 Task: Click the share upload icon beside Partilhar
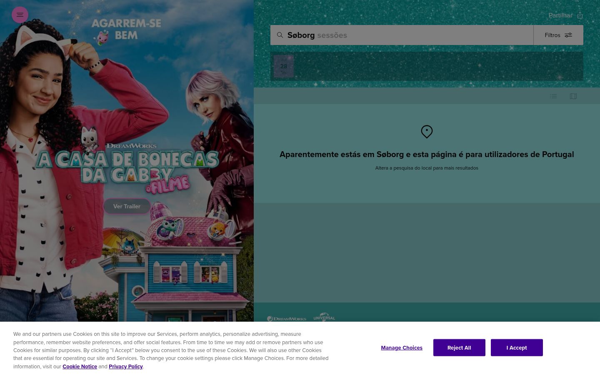(x=580, y=15)
